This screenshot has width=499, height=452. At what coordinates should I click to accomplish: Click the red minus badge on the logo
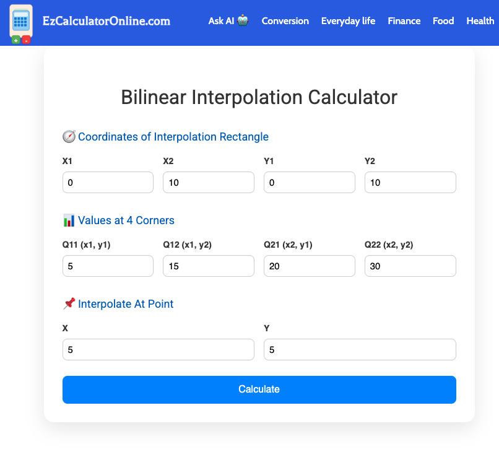[x=26, y=38]
